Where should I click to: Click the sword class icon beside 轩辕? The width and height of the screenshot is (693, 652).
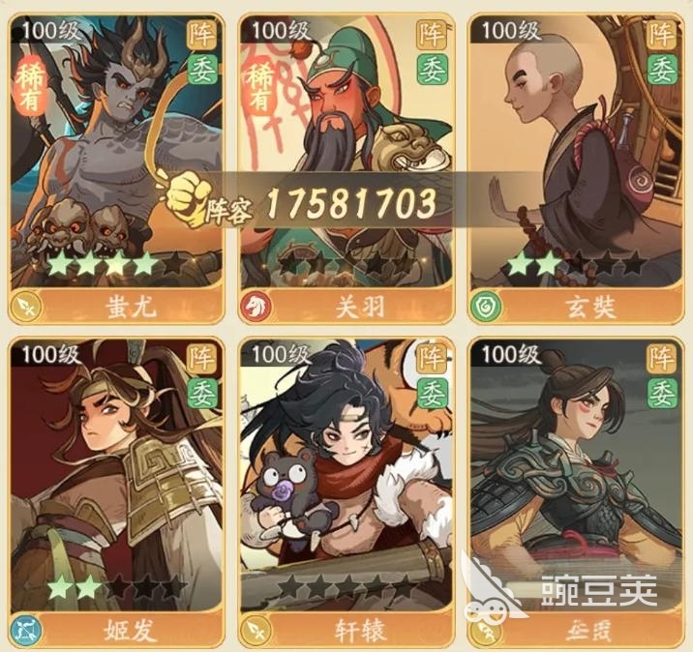point(256,630)
